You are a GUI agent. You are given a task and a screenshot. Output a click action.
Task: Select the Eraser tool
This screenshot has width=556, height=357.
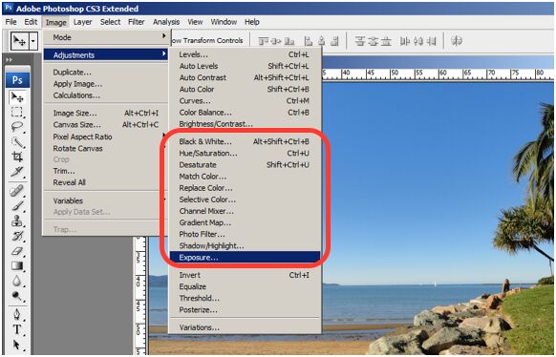point(17,251)
